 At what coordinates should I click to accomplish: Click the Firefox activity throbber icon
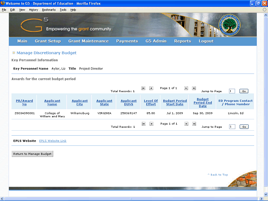coord(264,10)
